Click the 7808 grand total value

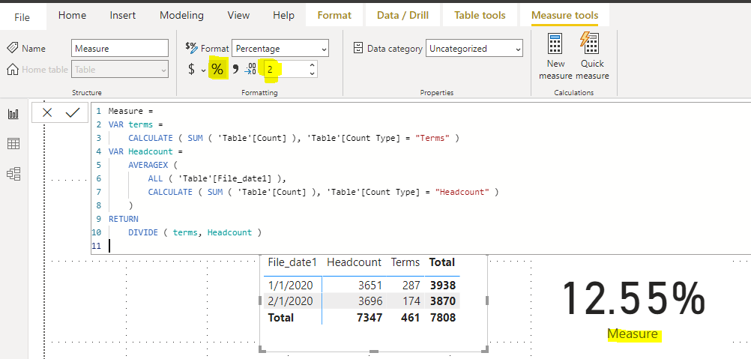click(442, 317)
